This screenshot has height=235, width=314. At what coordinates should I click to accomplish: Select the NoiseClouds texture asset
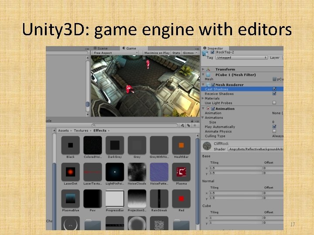[137, 172]
